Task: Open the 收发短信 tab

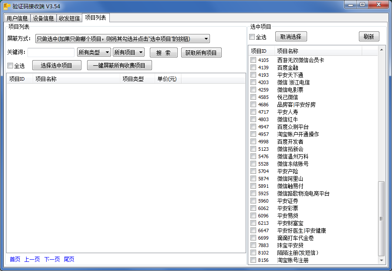Action: tap(69, 18)
